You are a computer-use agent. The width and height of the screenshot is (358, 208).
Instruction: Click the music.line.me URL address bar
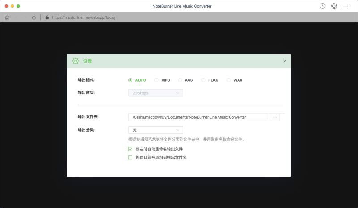[x=84, y=17]
